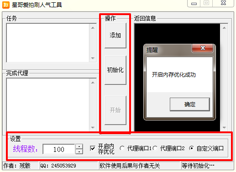Click the 提醒 dialog title
The image size is (236, 172).
152,50
